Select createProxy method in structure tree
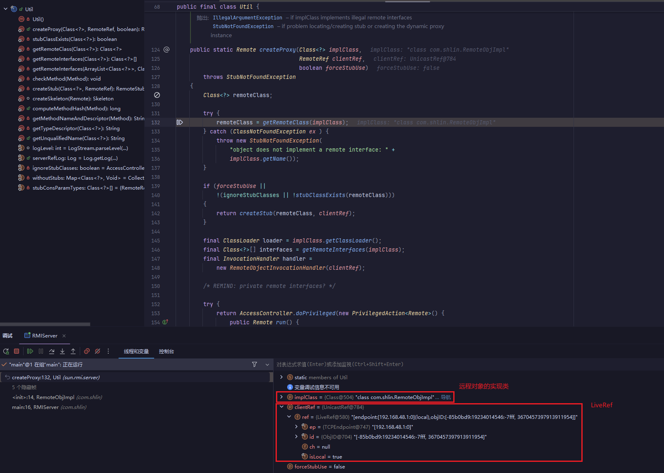The image size is (664, 473). pyautogui.click(x=88, y=29)
